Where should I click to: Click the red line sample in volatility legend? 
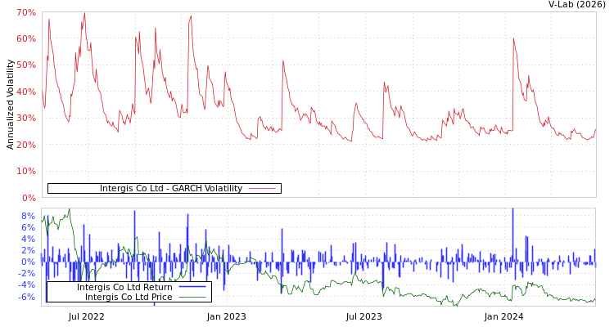[x=261, y=189]
